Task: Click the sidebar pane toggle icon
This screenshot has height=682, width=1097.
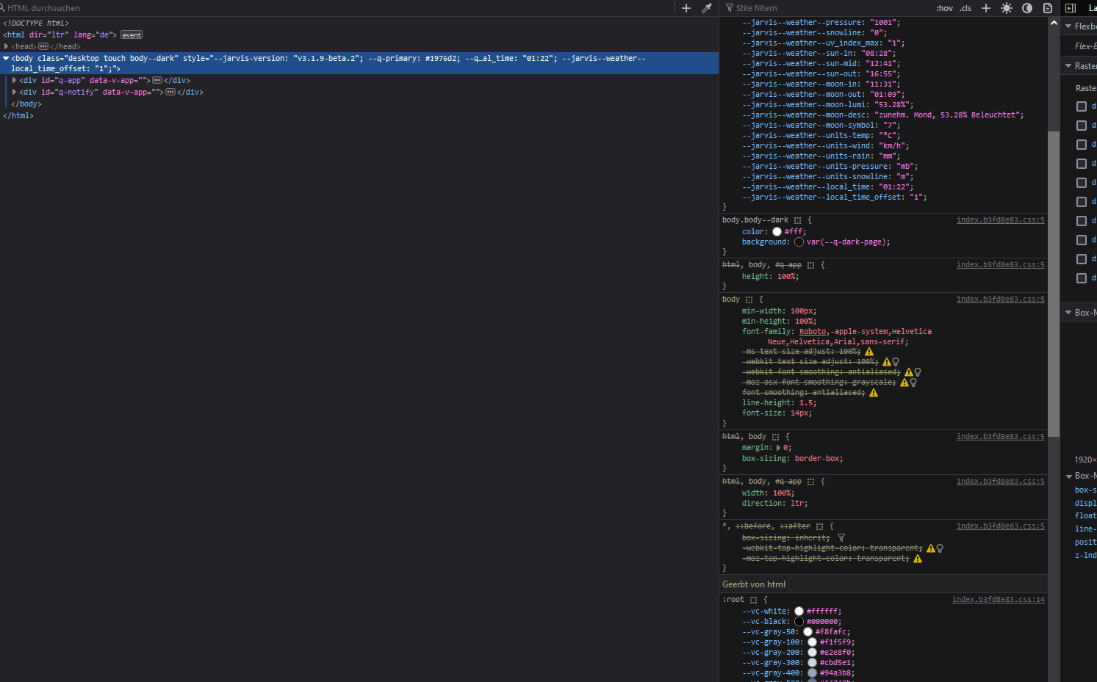Action: (x=1071, y=8)
